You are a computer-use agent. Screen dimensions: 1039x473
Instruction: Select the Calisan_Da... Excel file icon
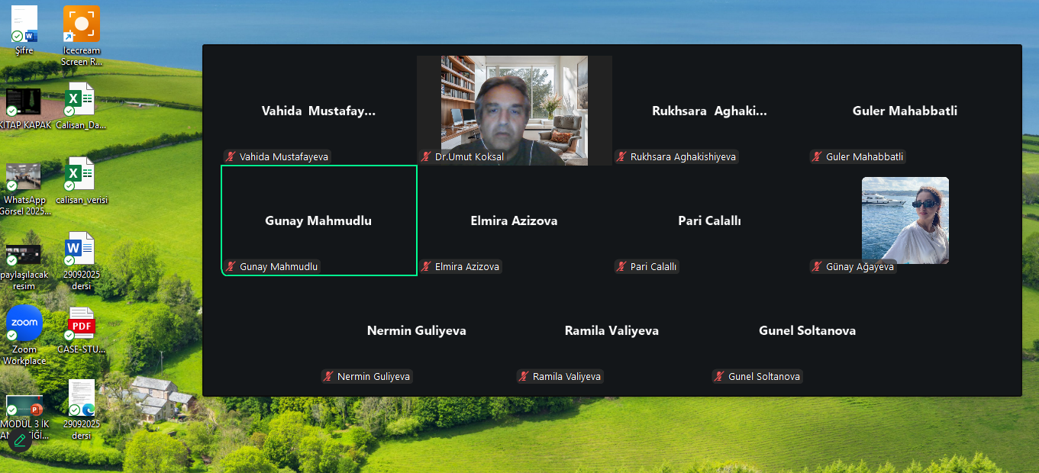click(81, 107)
